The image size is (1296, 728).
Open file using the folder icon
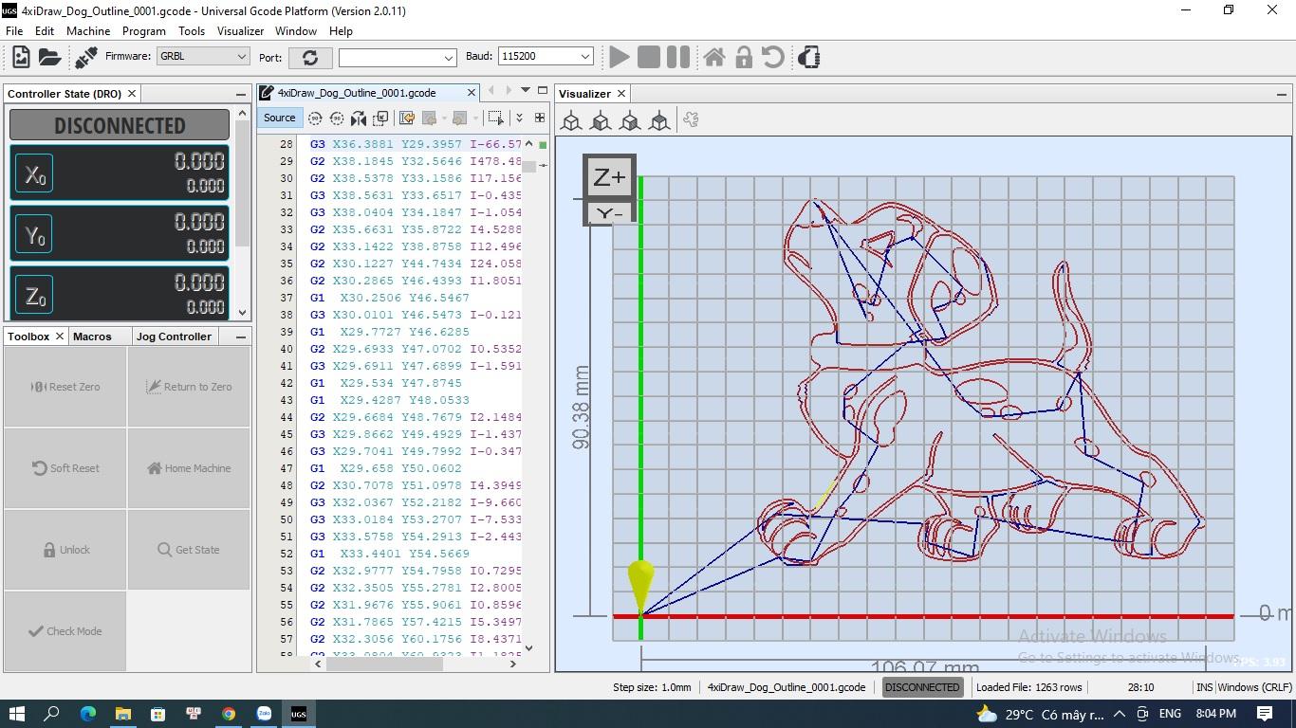(49, 58)
